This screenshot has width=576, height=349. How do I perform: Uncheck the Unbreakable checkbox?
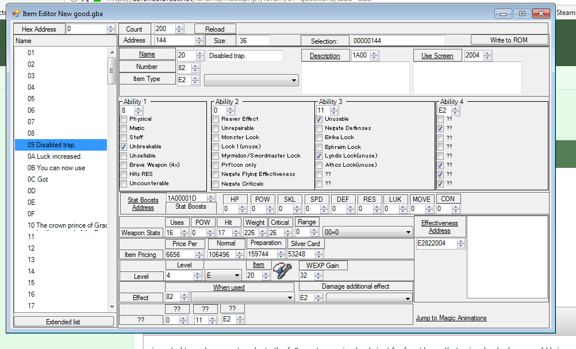click(124, 147)
